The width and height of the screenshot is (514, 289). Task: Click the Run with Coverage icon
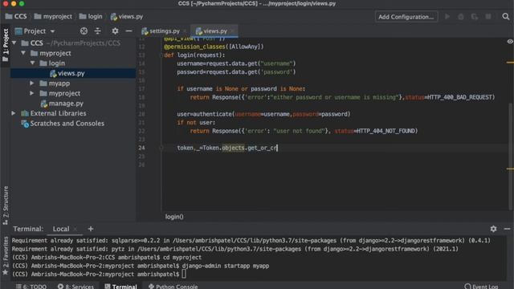coord(475,16)
